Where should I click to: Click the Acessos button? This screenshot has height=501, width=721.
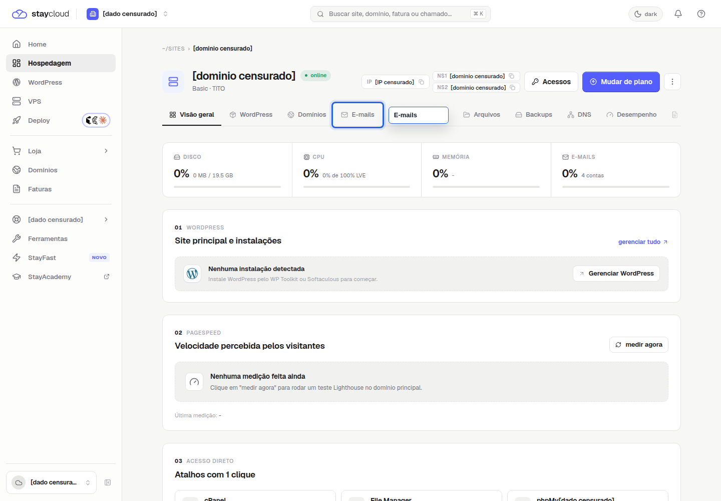(x=551, y=82)
